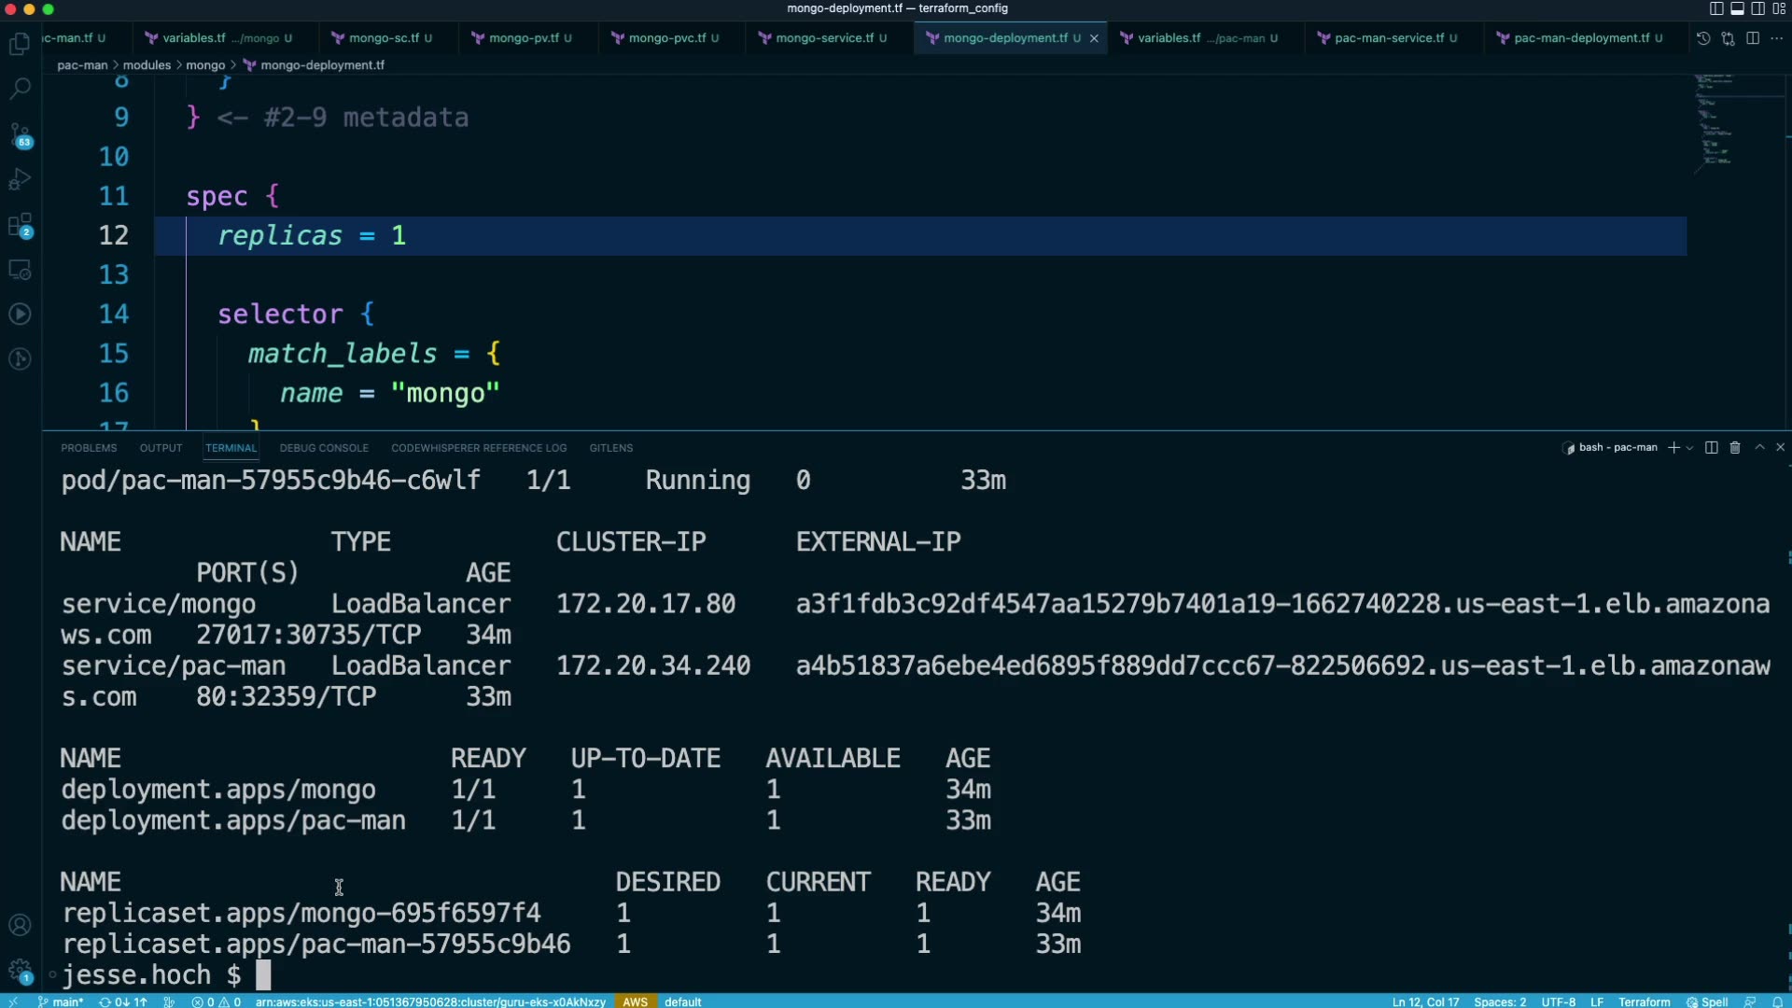Click the main branch indicator in status bar
Screen dimensions: 1792x1008
point(62,1001)
